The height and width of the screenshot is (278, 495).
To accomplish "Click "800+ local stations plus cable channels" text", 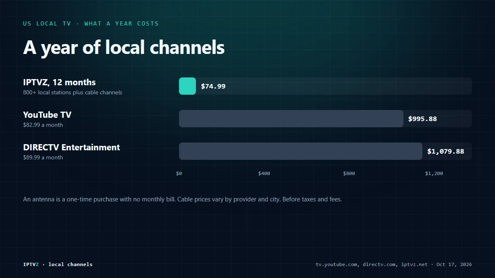I will point(73,93).
